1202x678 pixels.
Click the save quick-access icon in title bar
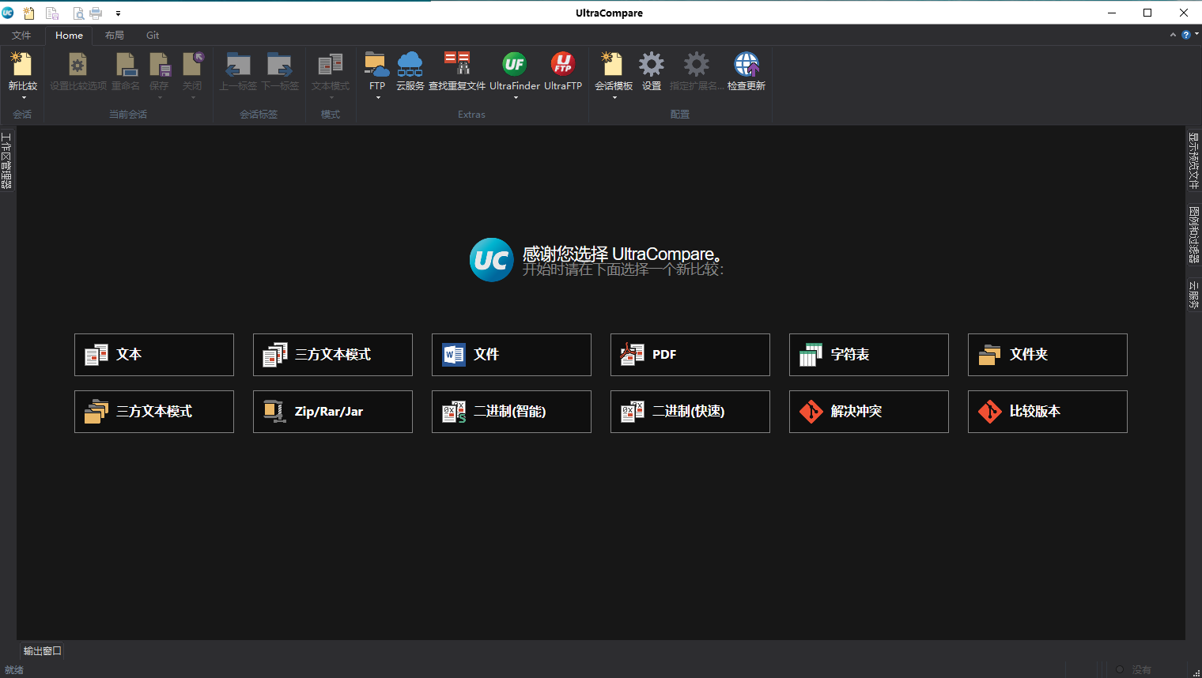click(x=52, y=13)
